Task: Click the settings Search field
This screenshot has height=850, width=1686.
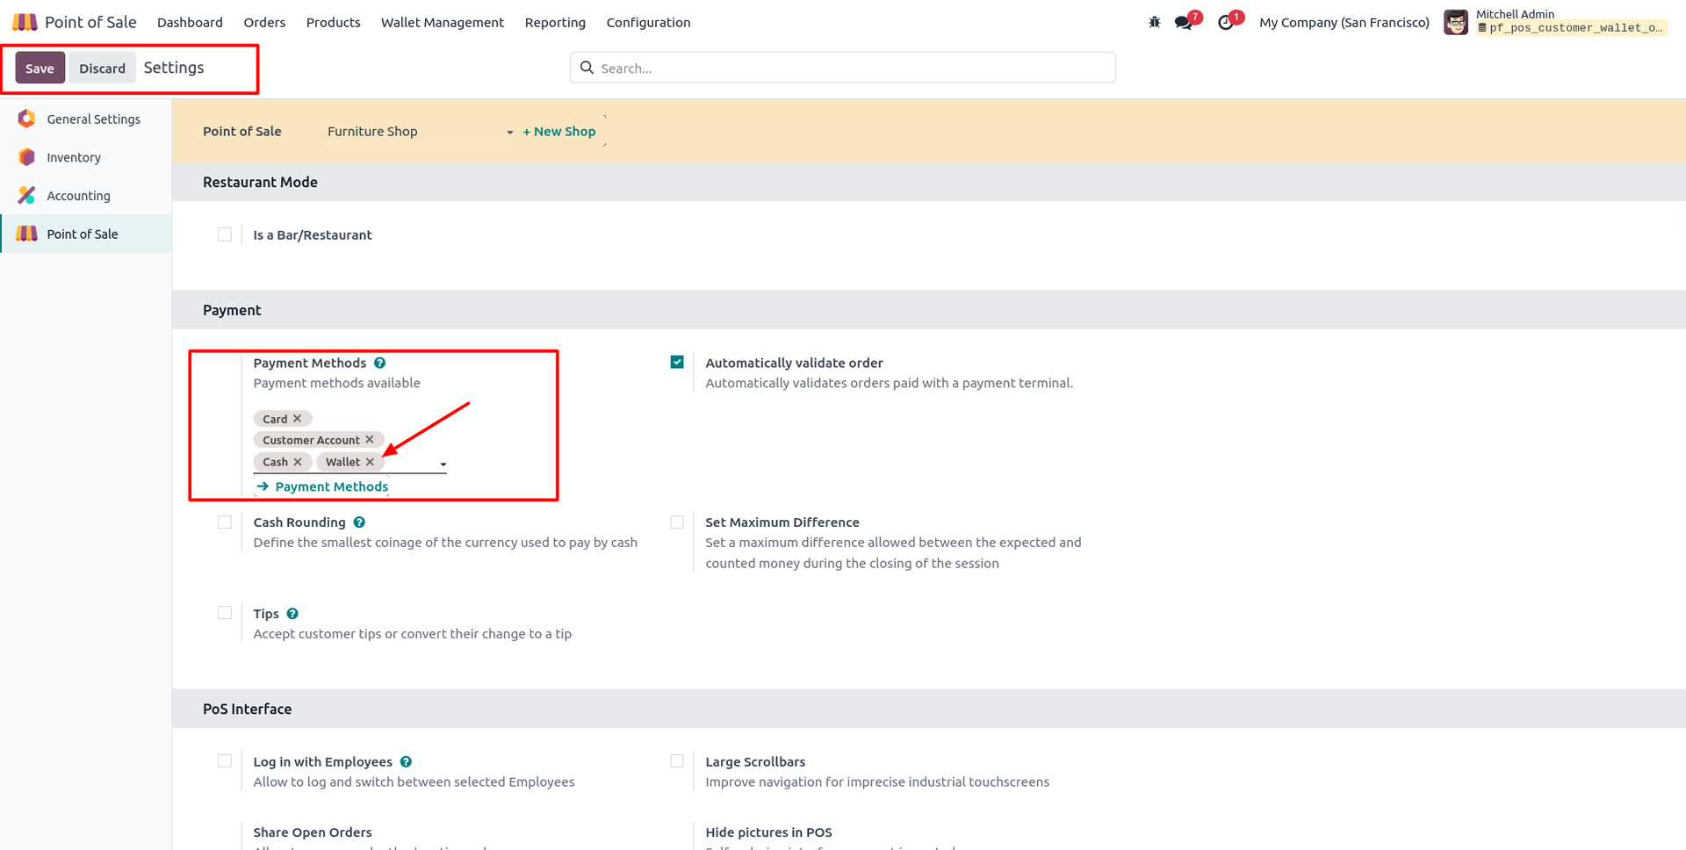Action: coord(843,68)
